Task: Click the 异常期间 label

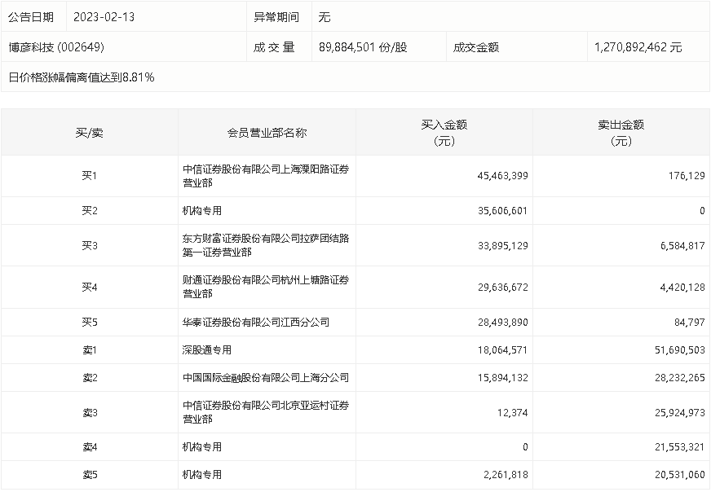Action: click(276, 17)
